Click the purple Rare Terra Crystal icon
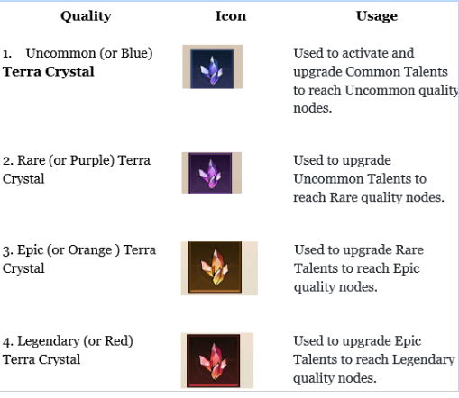The width and height of the screenshot is (459, 398). [x=210, y=173]
